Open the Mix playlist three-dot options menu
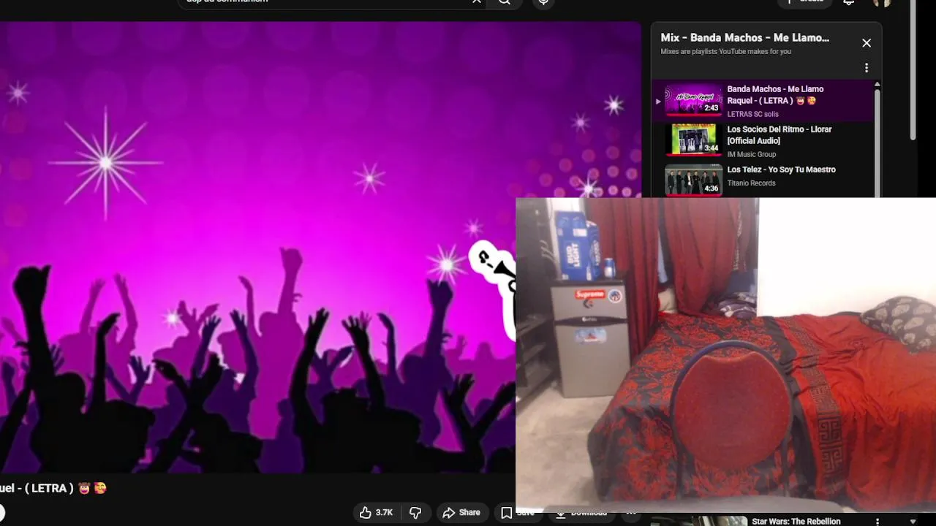This screenshot has height=526, width=936. 867,68
